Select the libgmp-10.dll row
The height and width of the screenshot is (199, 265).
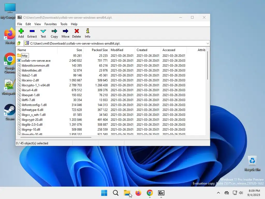tap(111, 129)
